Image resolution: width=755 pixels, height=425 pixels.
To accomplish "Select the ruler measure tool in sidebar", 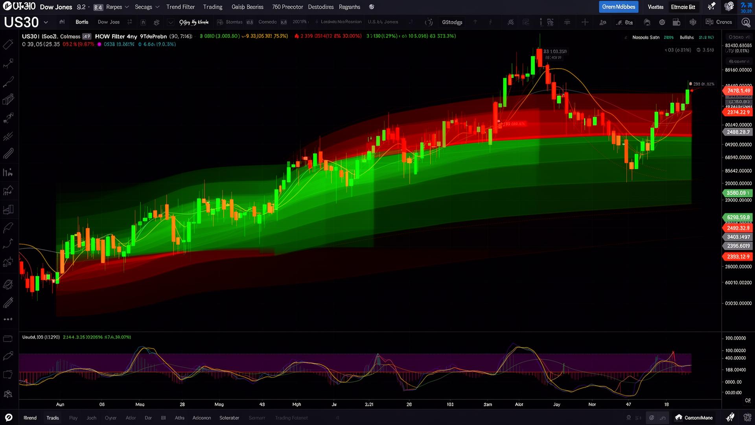I will point(8,44).
